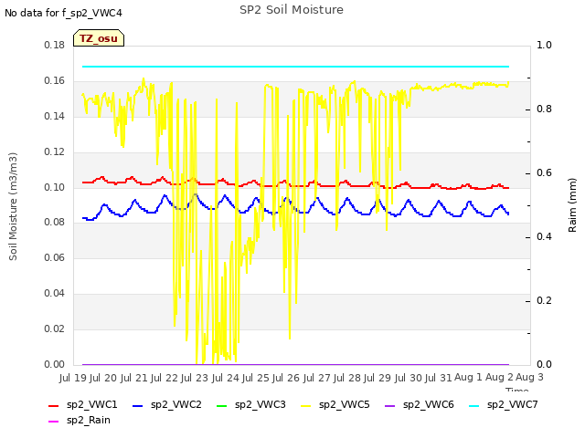The image size is (585, 438).
Task: Click the 0.16 left axis value
Action: 55,81
